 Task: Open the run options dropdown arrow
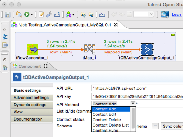(x=32, y=15)
